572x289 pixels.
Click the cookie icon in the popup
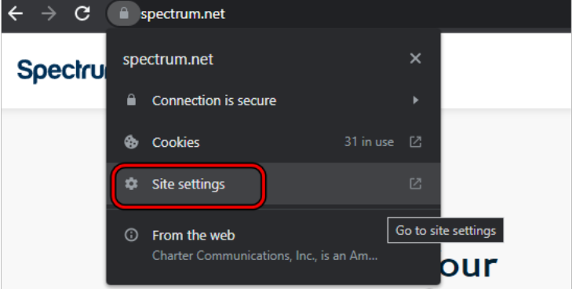131,142
